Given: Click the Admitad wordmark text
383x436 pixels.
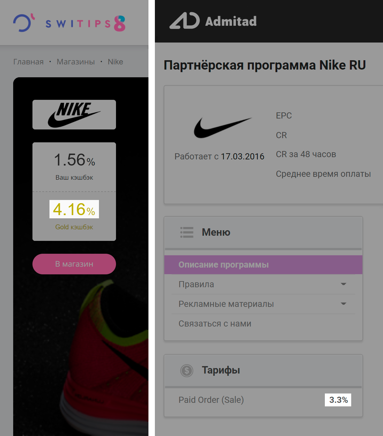Looking at the screenshot, I should click(x=231, y=21).
